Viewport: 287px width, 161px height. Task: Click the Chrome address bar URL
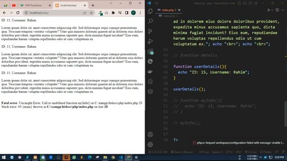coord(39,13)
